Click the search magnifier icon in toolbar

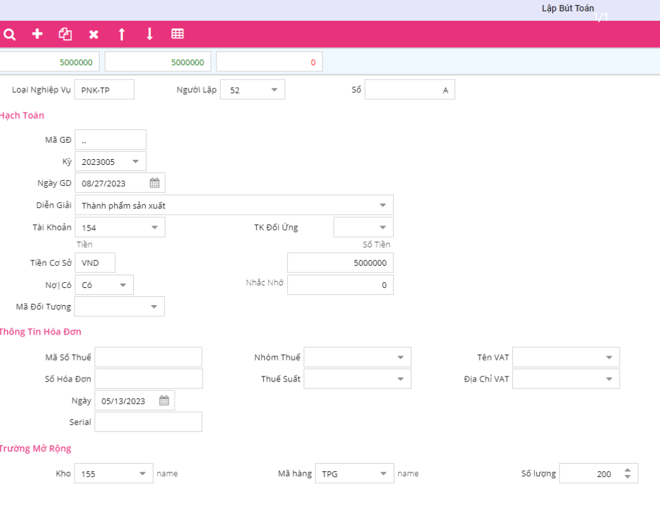9,34
